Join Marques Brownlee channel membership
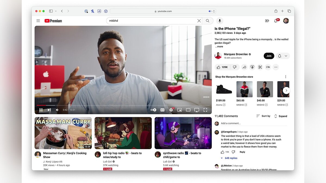Screen dimensions: 326x183 click(269, 56)
